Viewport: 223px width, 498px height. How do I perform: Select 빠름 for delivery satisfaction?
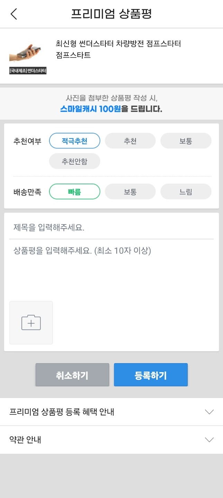tap(74, 191)
